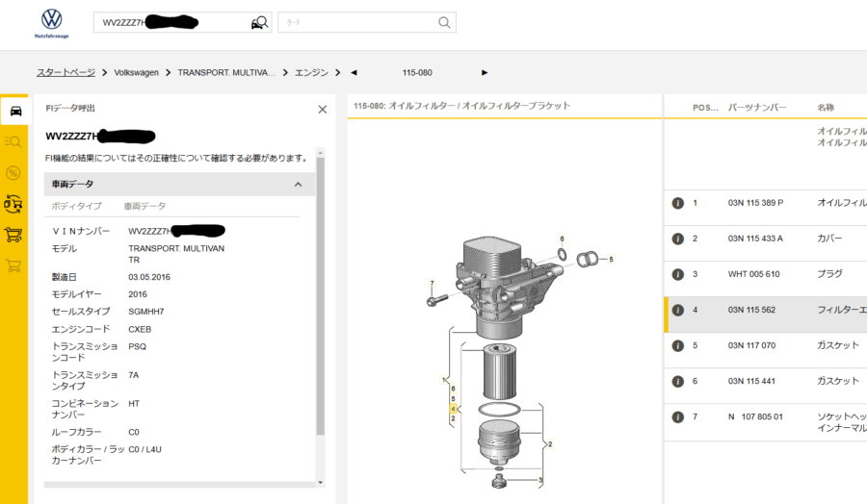Close the FIデータ呼出 panel
This screenshot has height=504, width=867.
[323, 110]
